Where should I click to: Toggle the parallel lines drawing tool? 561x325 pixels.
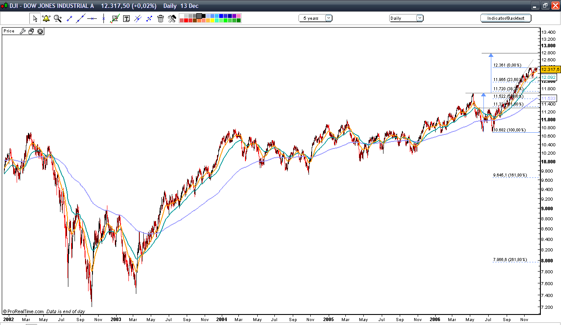(x=138, y=18)
